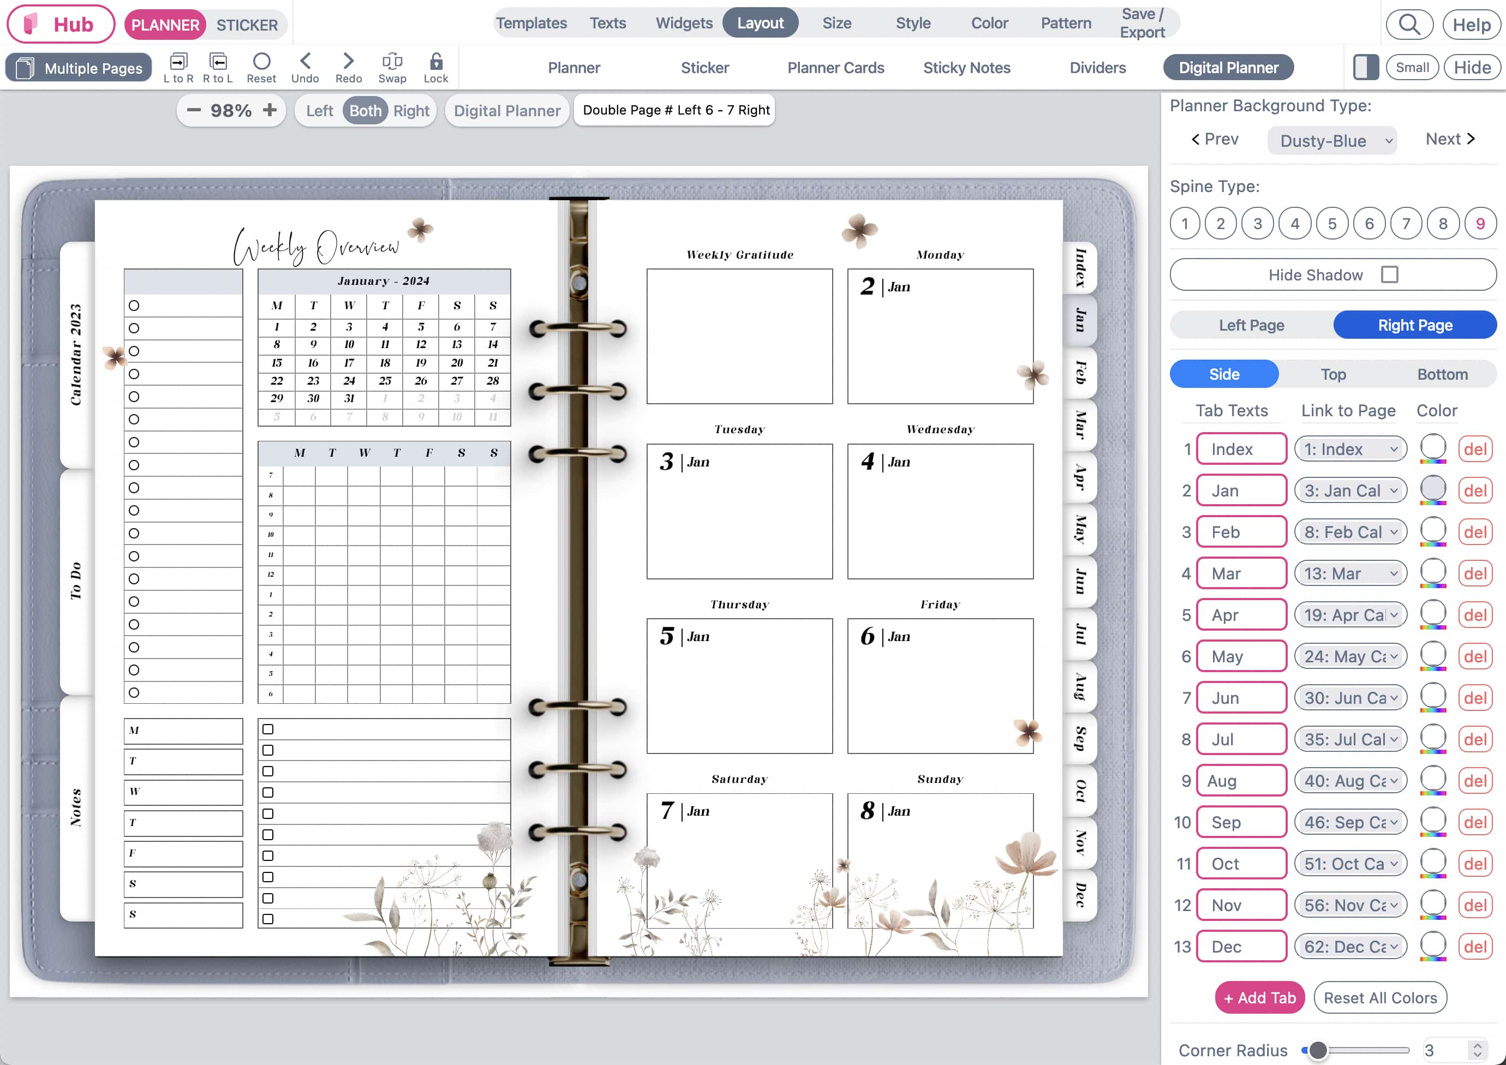Click the Undo arrow icon
Image resolution: width=1506 pixels, height=1065 pixels.
(x=305, y=62)
